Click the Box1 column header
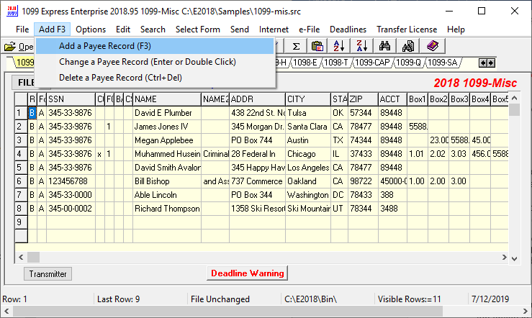Image resolution: width=532 pixels, height=318 pixels. coord(418,99)
